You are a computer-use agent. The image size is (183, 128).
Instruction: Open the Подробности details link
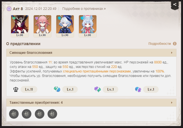(160, 44)
